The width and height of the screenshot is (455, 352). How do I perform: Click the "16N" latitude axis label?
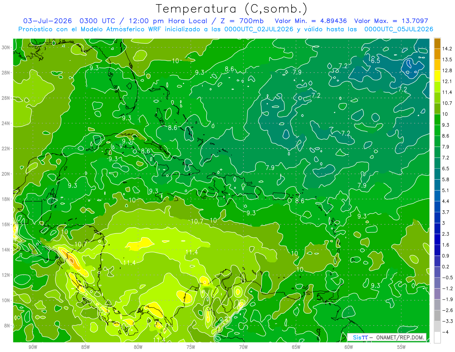point(5,224)
